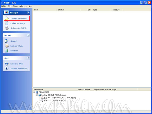The image size is (152, 114).
Task: Open Recherche d'image link
Action: [17, 23]
